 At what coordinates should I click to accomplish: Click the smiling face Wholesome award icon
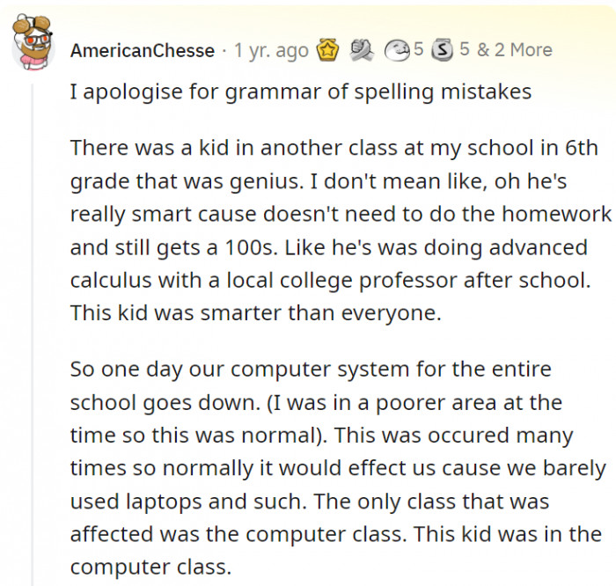click(397, 51)
